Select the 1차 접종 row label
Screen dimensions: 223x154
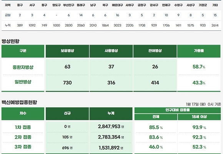tap(23, 127)
